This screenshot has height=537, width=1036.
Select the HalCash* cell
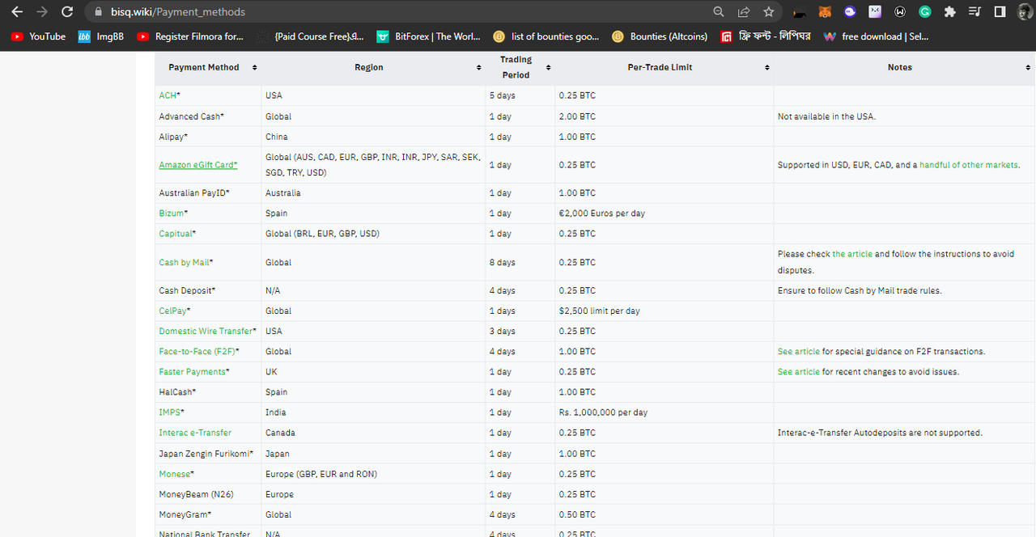click(x=208, y=392)
